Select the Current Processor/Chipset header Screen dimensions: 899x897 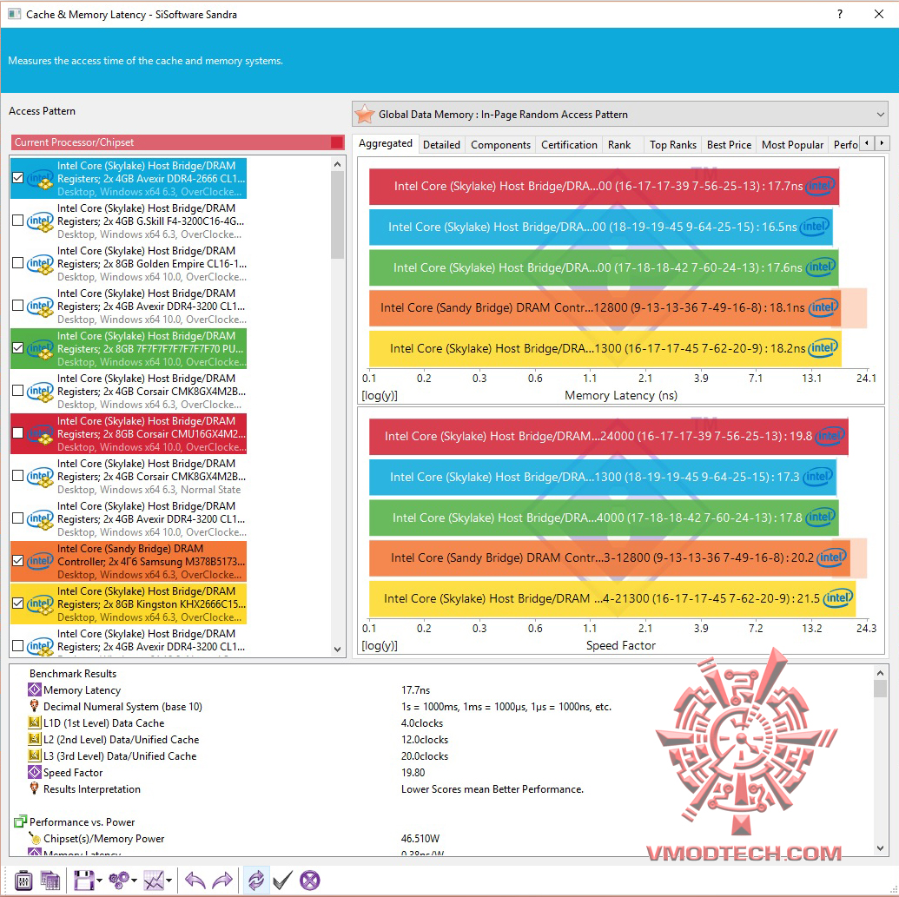178,142
